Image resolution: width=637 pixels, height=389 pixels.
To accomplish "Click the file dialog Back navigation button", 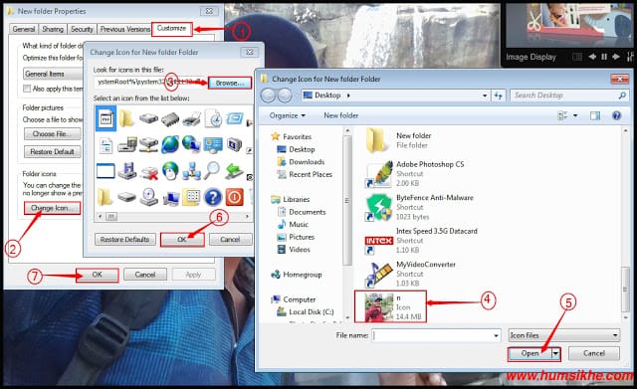I will click(x=268, y=96).
